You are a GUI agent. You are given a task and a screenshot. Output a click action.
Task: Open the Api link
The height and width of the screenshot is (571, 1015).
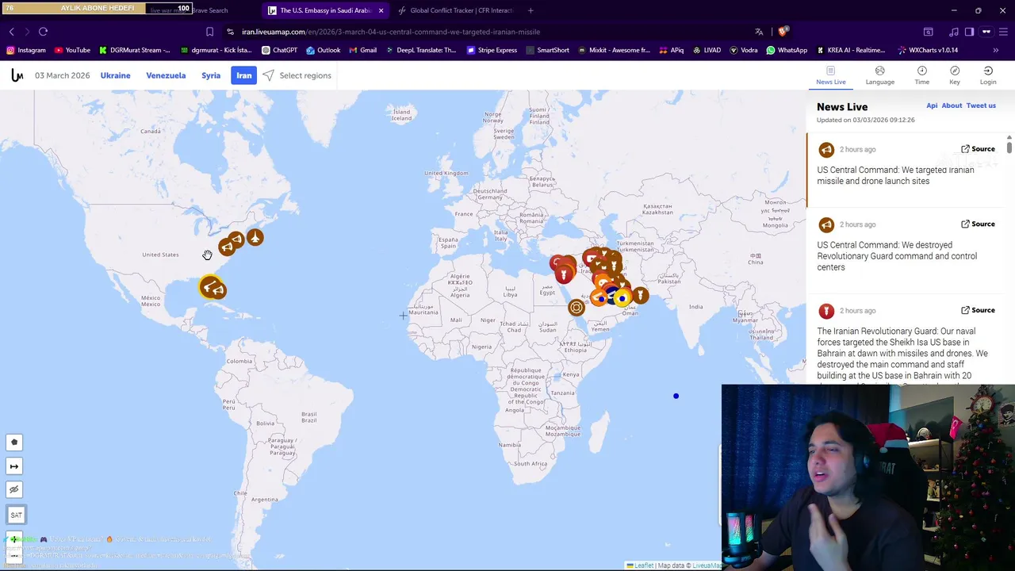coord(932,105)
